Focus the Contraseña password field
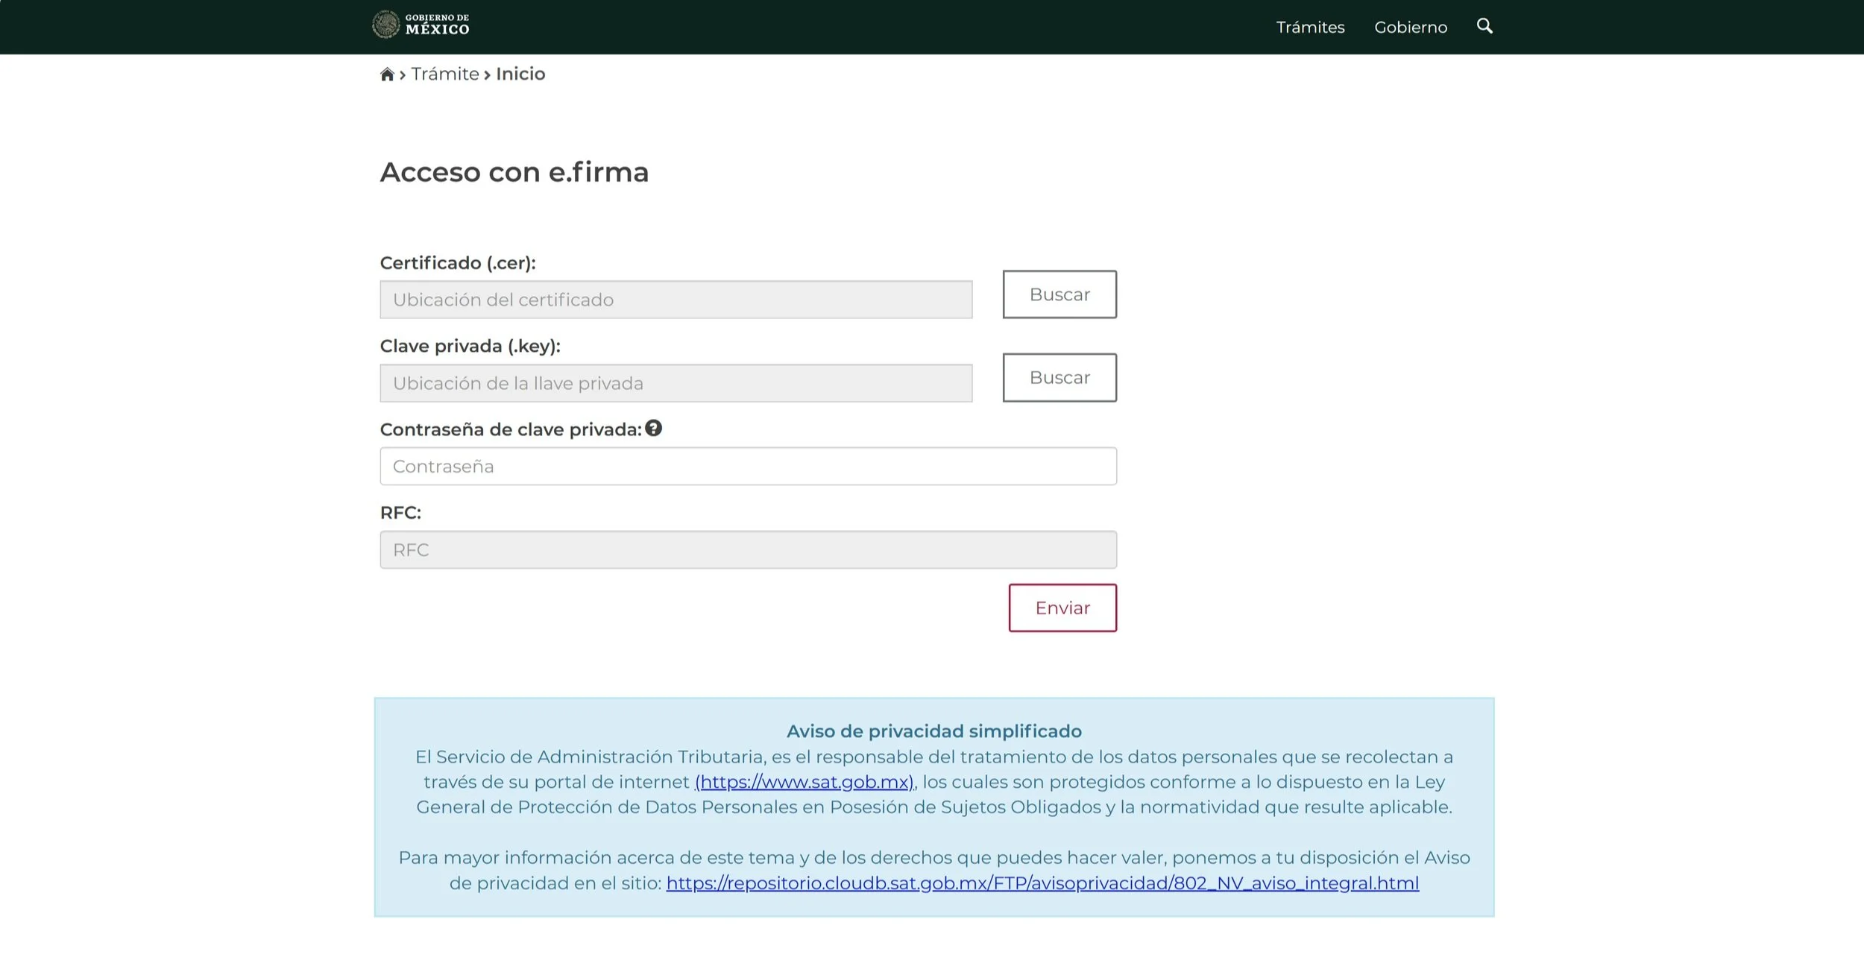The image size is (1864, 969). tap(748, 467)
